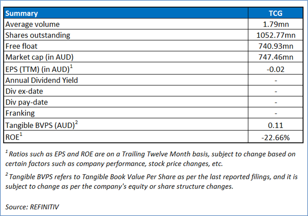The image size is (308, 216).
Task: Click the Div ex-date row label
Action: coord(24,91)
